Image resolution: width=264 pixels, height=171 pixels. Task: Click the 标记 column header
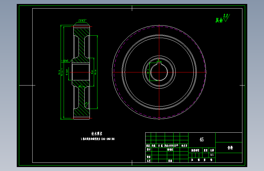pos(148,146)
